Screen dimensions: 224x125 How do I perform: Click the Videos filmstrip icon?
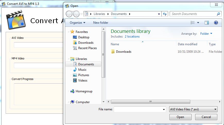click(x=75, y=80)
